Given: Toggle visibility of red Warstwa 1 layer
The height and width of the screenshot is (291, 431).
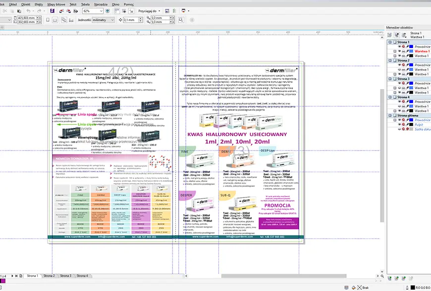Looking at the screenshot, I should 399,51.
